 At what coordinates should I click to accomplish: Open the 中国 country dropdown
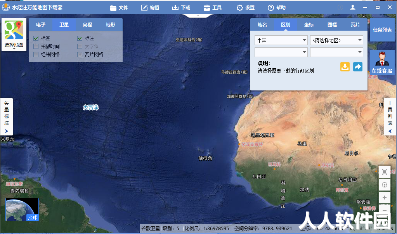pos(281,40)
